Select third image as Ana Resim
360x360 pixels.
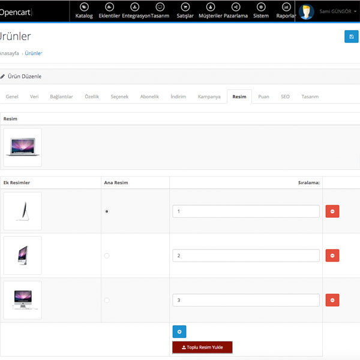(x=107, y=300)
